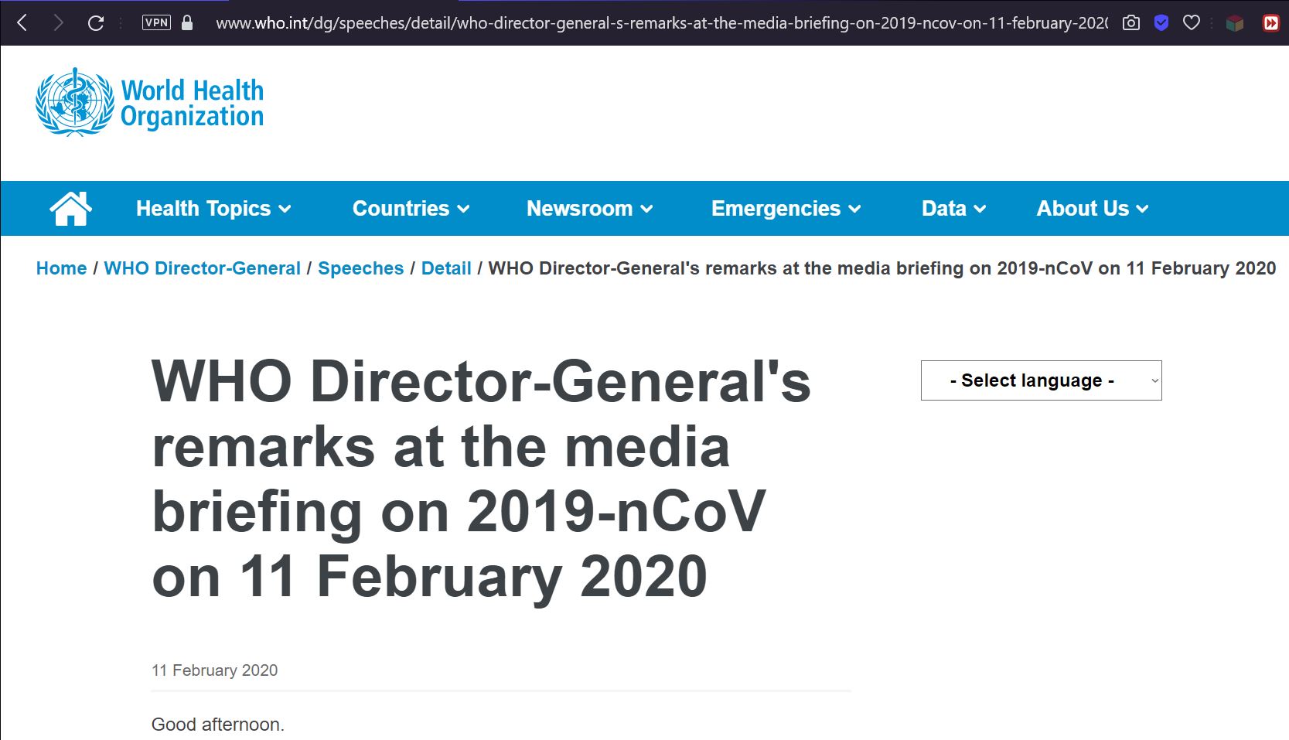The width and height of the screenshot is (1289, 740).
Task: Follow the Home breadcrumb link
Action: pos(61,268)
